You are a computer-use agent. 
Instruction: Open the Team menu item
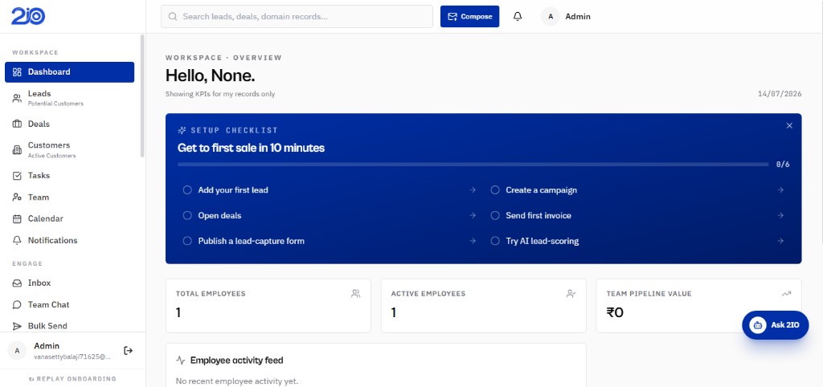coord(69,198)
